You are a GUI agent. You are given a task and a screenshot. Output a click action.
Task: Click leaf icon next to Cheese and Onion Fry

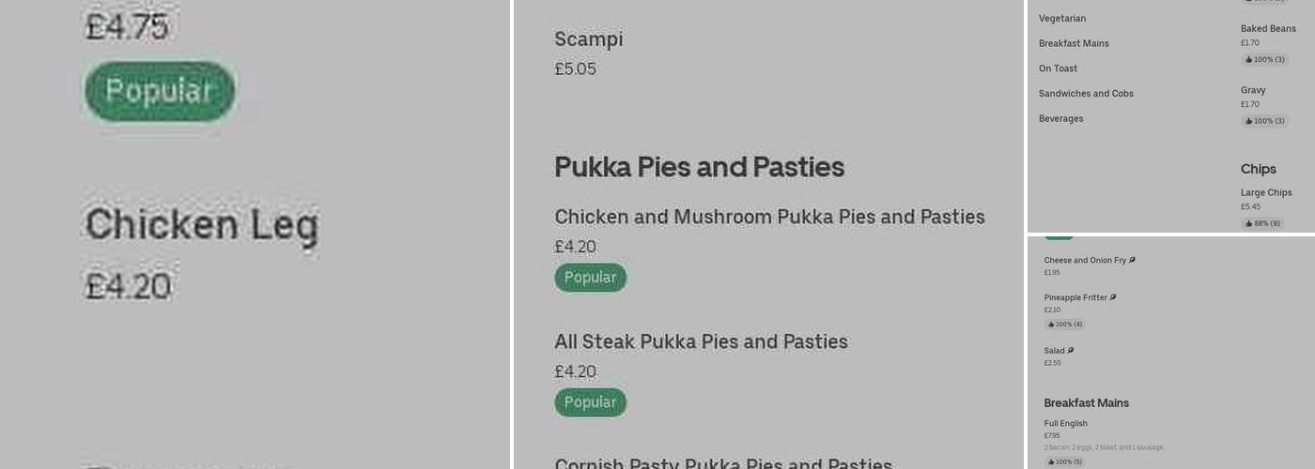[1132, 260]
